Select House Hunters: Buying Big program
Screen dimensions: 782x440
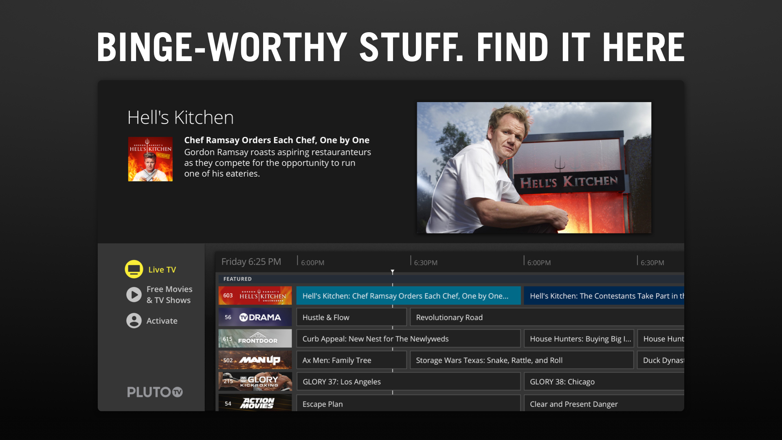click(x=579, y=339)
